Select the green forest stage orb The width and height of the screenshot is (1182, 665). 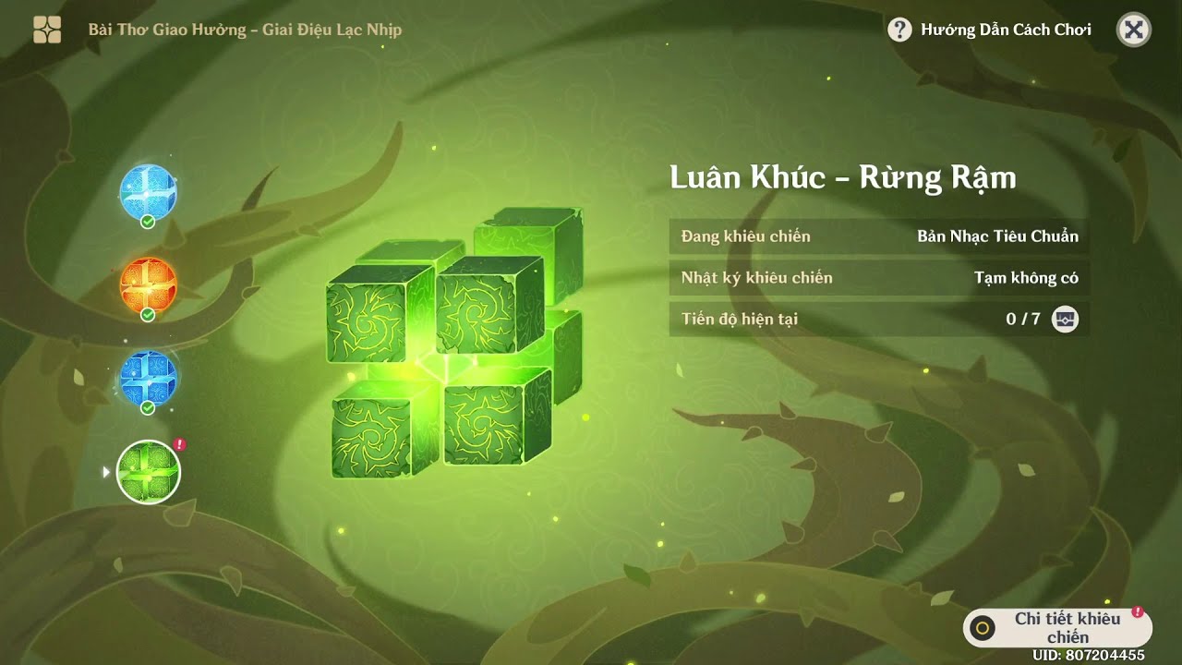point(149,472)
